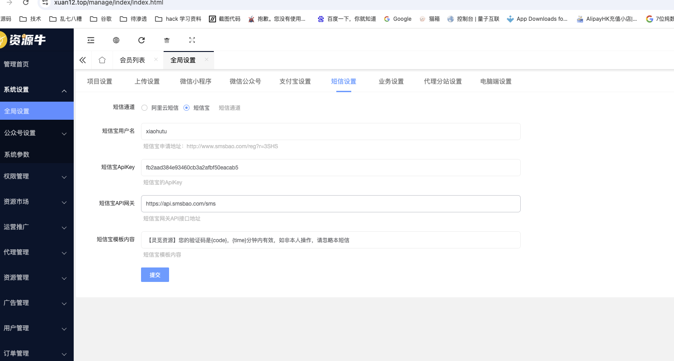Collapse the sidebar using the menu-fold icon
This screenshot has width=674, height=361.
[x=91, y=40]
